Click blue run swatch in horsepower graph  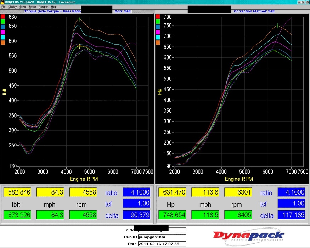click(158, 27)
